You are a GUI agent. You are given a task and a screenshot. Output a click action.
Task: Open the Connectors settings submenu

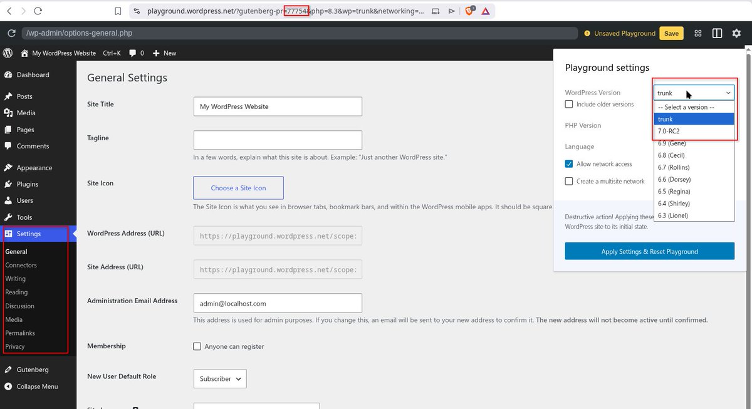click(21, 265)
